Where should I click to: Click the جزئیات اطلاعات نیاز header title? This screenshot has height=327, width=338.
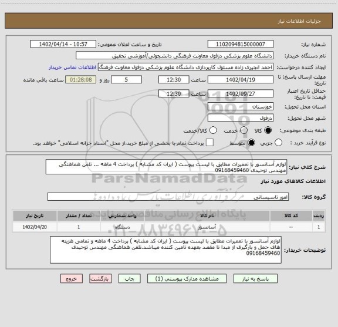pyautogui.click(x=299, y=21)
